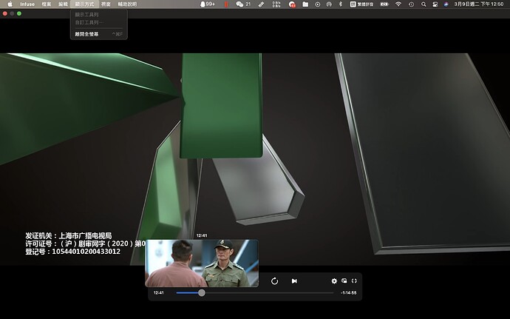Screen dimensions: 510x319
Task: Open the 繁體拼音 input source menu
Action: pyautogui.click(x=361, y=4)
